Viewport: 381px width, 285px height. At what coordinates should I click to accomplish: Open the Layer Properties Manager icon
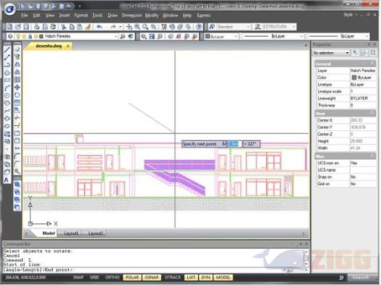[10, 36]
